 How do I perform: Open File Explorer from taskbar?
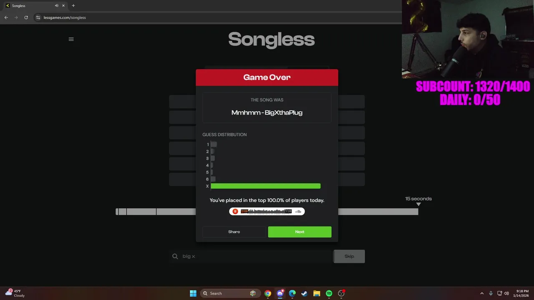(317, 293)
